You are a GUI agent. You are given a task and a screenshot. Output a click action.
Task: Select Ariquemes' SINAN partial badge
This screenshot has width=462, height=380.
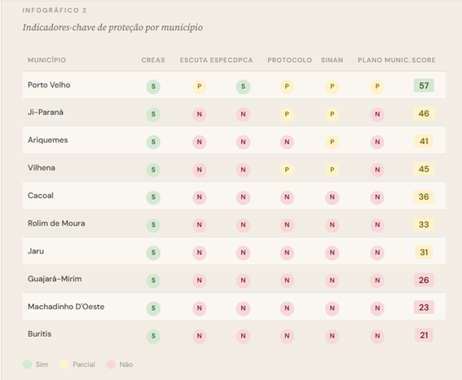332,142
